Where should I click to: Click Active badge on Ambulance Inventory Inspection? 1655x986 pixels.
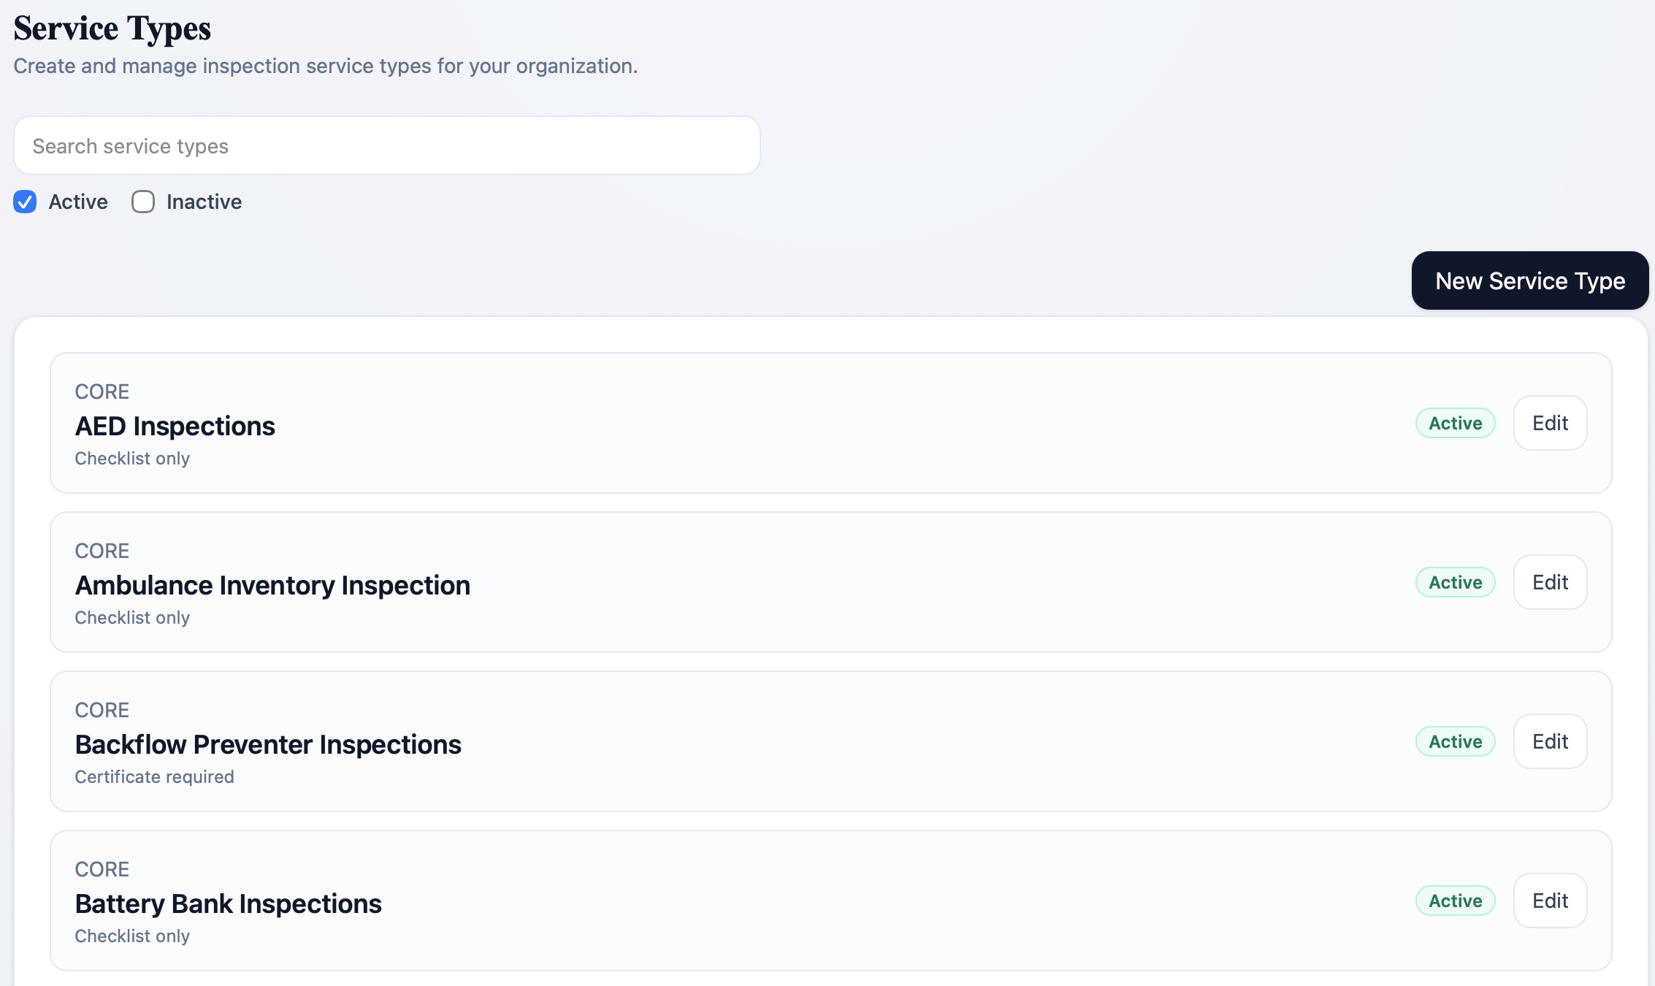click(1455, 582)
